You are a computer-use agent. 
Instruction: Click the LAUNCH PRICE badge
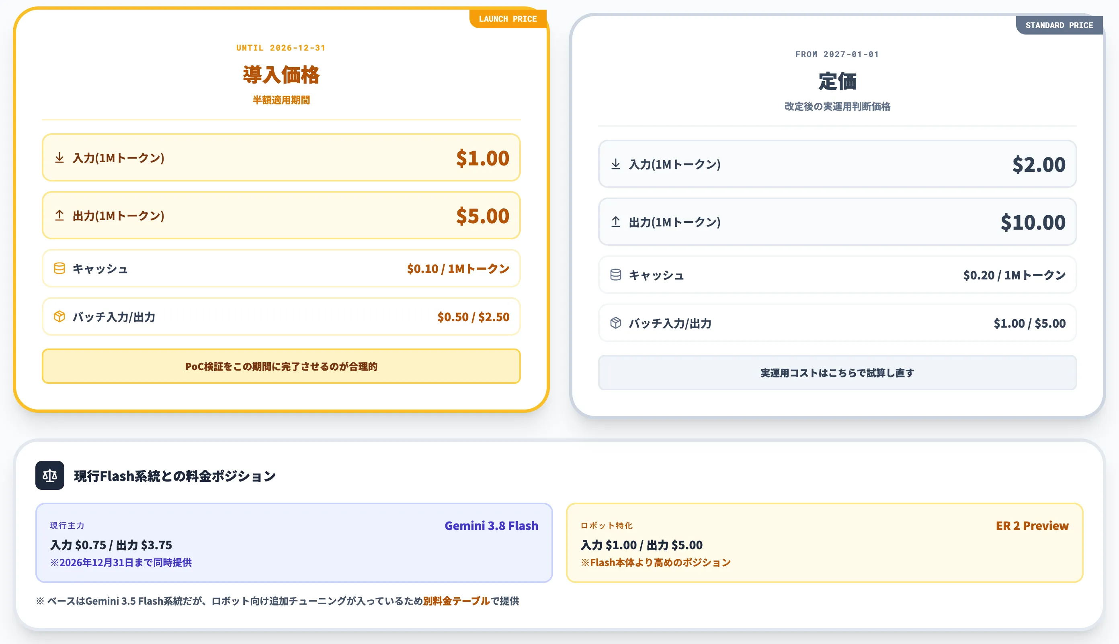click(x=508, y=19)
